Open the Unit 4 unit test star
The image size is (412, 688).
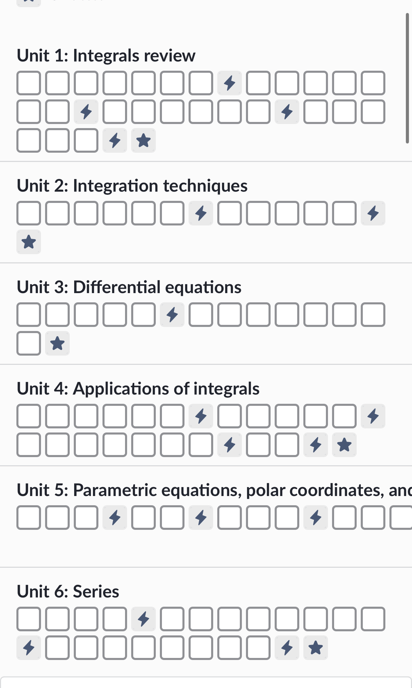[344, 445]
